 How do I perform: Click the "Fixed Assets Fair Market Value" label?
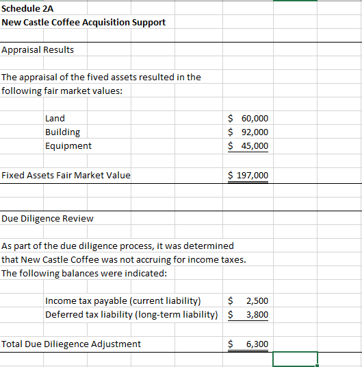coord(66,176)
